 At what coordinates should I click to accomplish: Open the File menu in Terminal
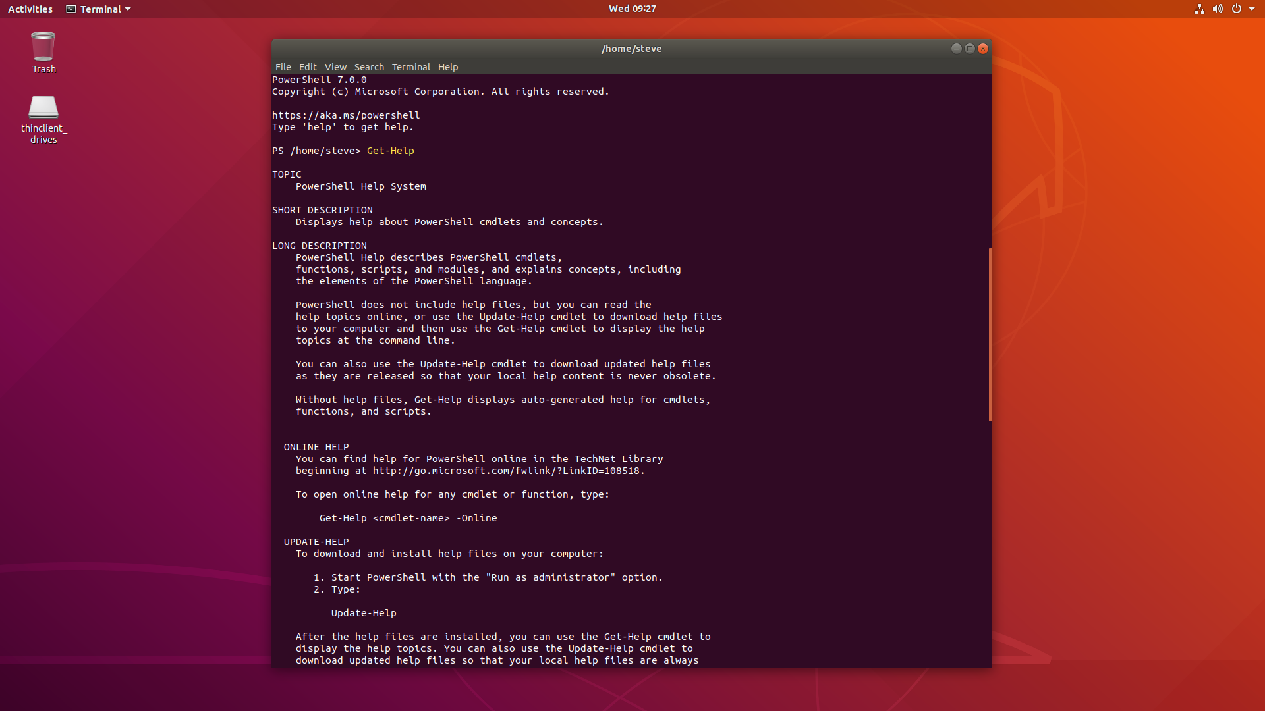pyautogui.click(x=283, y=66)
